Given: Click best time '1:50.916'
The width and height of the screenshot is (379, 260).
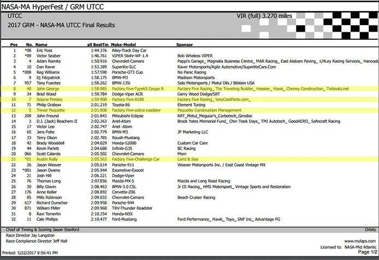Looking at the screenshot, I should coord(99,61).
